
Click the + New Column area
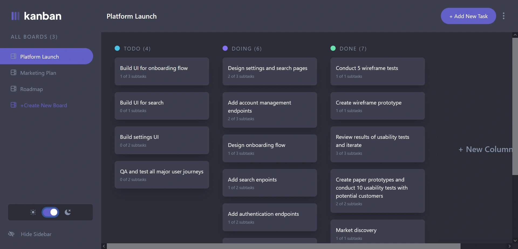coord(485,149)
